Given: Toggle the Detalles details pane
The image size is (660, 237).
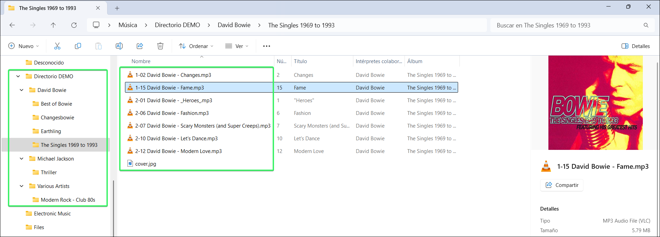Looking at the screenshot, I should (x=636, y=46).
